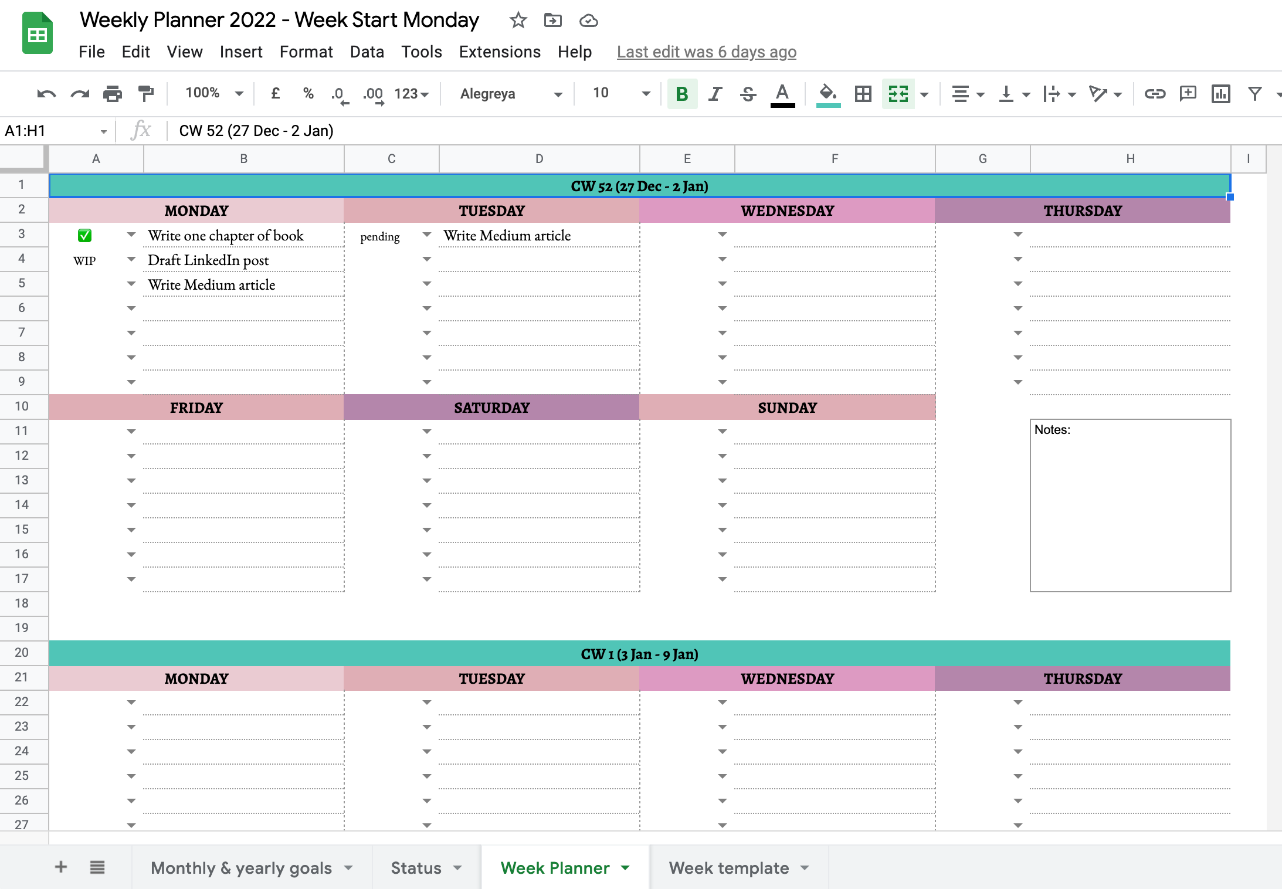The image size is (1282, 889).
Task: Select 'Draft LinkedIn post' cell
Action: coord(243,260)
